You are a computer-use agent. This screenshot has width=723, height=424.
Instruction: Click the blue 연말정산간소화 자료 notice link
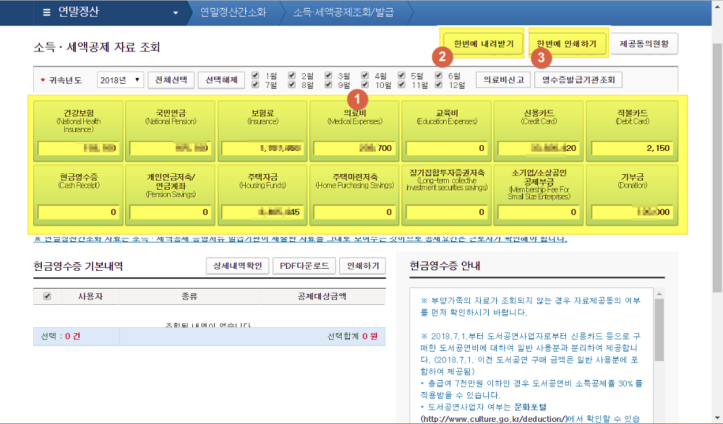(300, 238)
